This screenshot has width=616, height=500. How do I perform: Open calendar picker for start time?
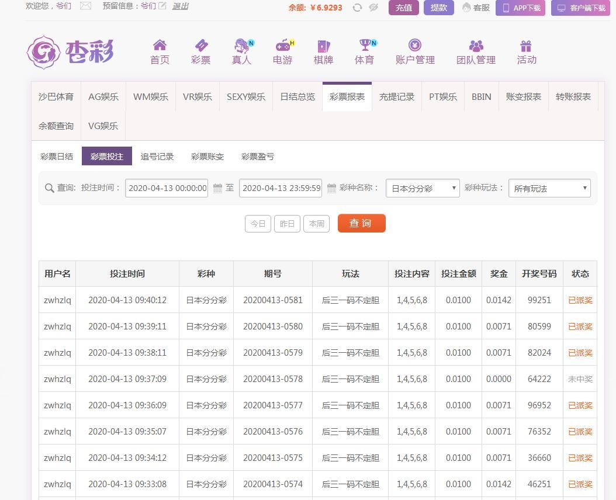coord(217,188)
